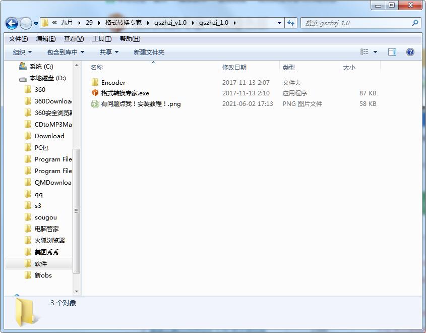This screenshot has height=333, width=426.
Task: Open 电脑管家 folder in tree
Action: coord(41,229)
